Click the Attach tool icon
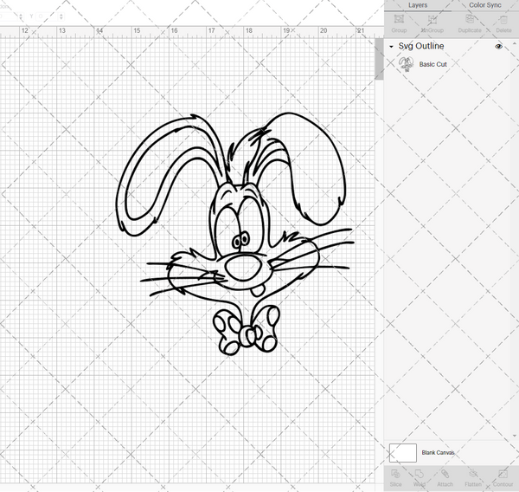 tap(445, 474)
